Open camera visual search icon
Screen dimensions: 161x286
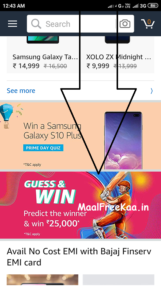point(125,24)
